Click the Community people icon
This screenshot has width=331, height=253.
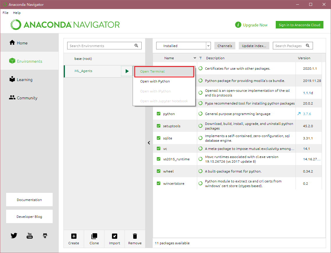tap(12, 97)
